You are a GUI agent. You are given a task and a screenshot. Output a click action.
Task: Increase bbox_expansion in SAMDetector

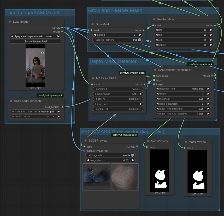click(208, 104)
